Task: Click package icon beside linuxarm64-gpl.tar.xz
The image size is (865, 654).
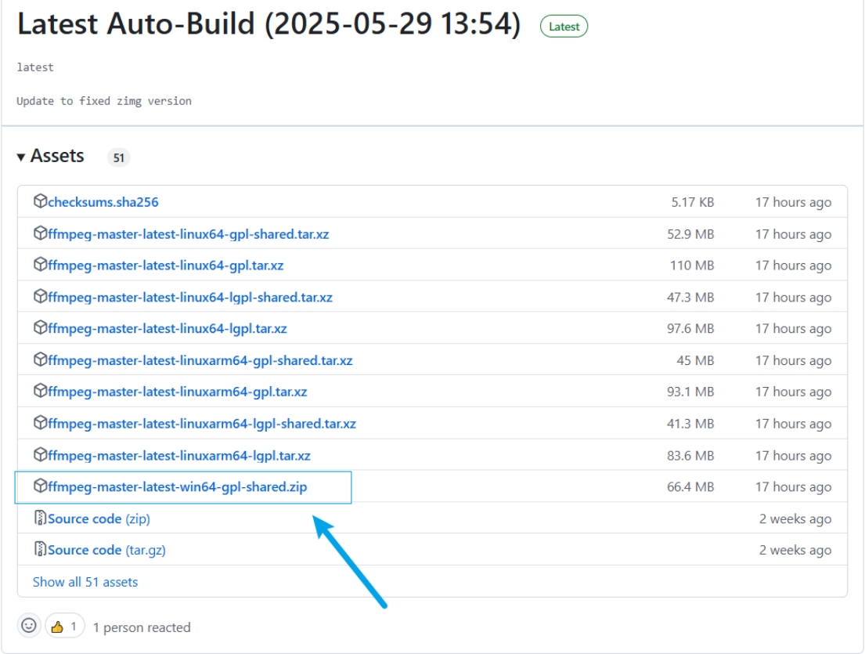Action: (40, 391)
